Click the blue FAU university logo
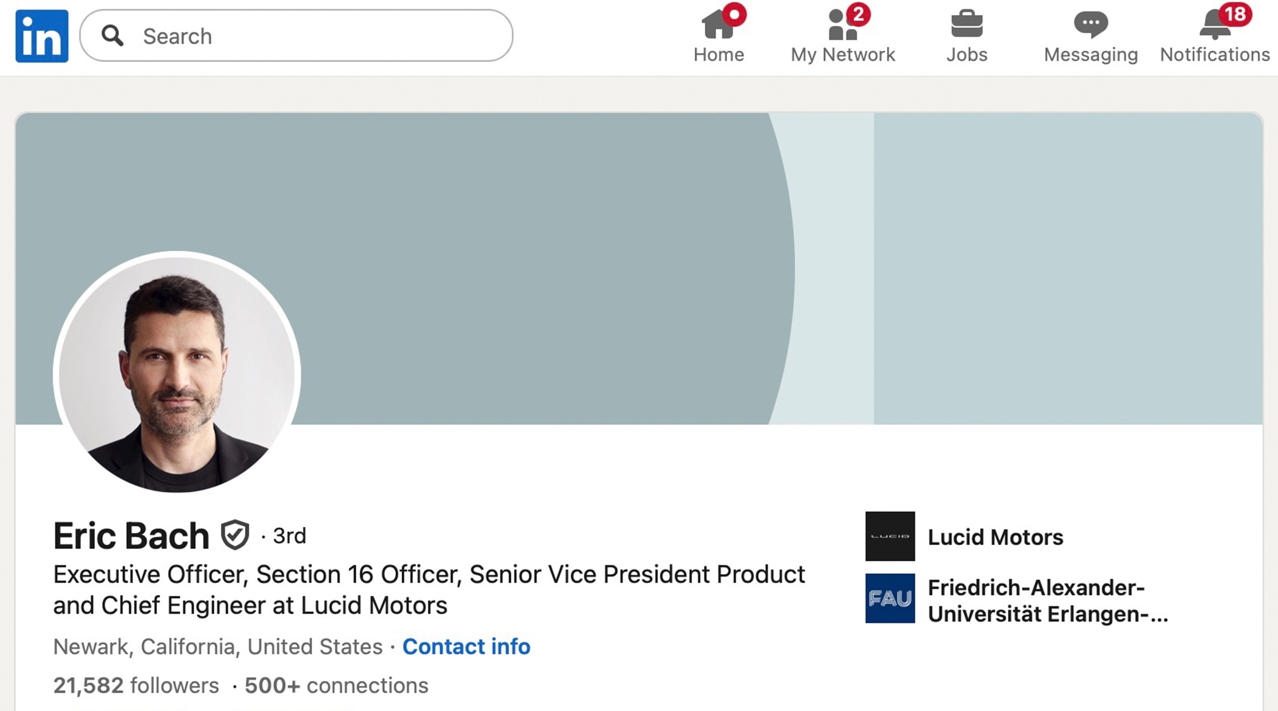Viewport: 1278px width, 711px height. (x=890, y=598)
